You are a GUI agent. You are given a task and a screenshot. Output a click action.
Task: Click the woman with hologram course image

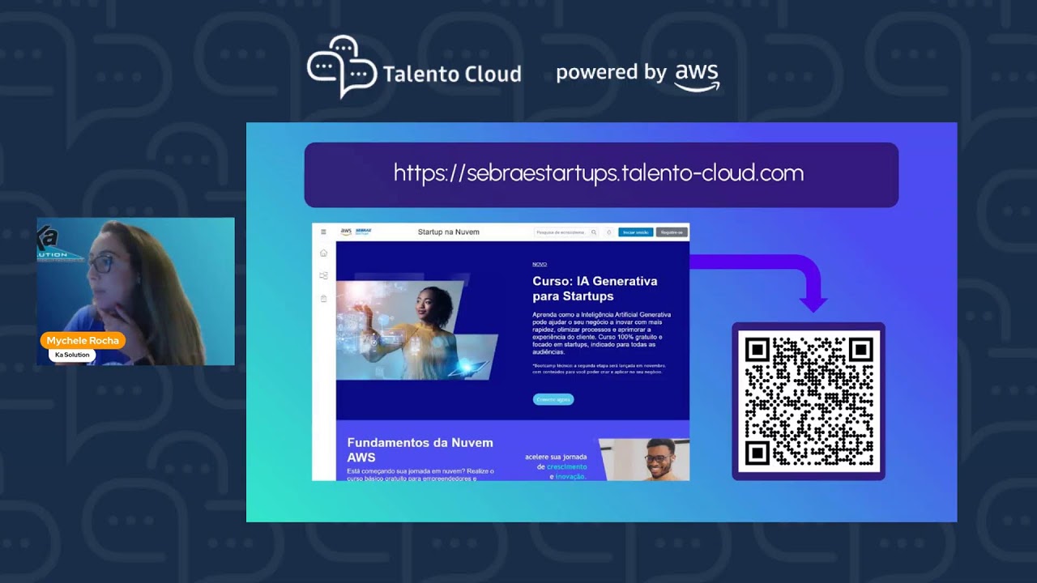416,330
